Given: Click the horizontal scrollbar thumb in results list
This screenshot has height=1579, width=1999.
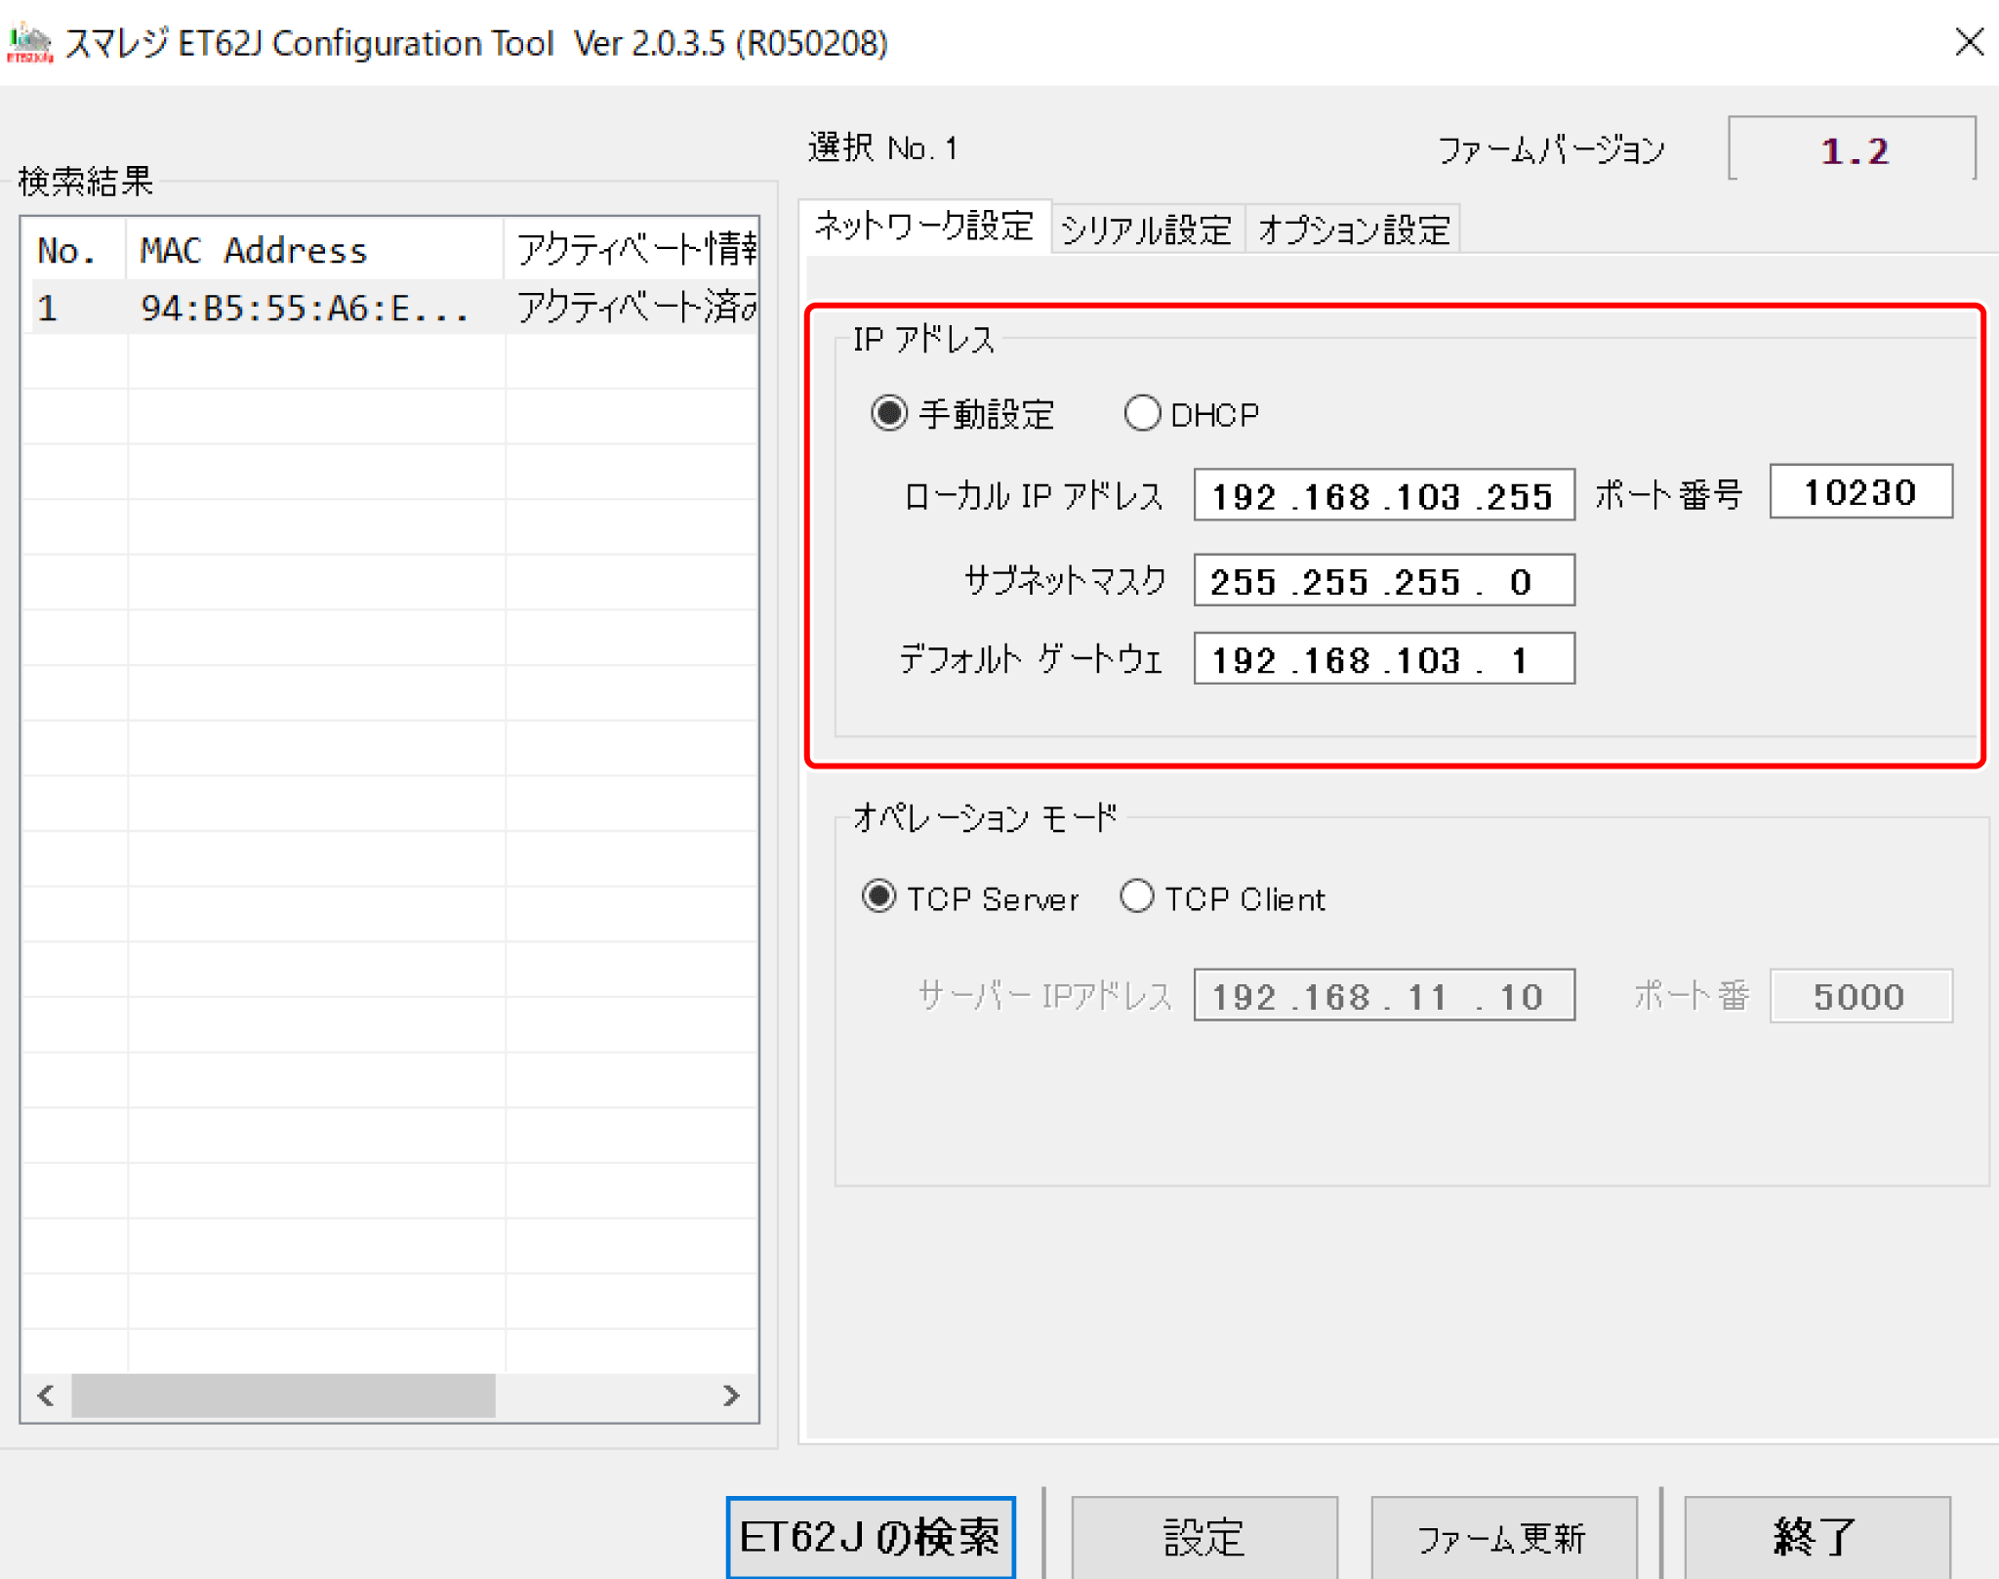Looking at the screenshot, I should point(283,1394).
